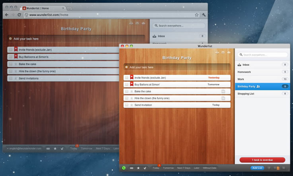Show done tasks checkmark in browser bottom bar

pyautogui.click(x=62, y=148)
